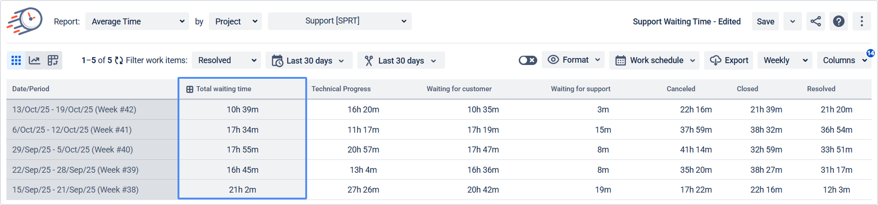Click the Export button
Viewport: 878px width, 205px height.
729,60
